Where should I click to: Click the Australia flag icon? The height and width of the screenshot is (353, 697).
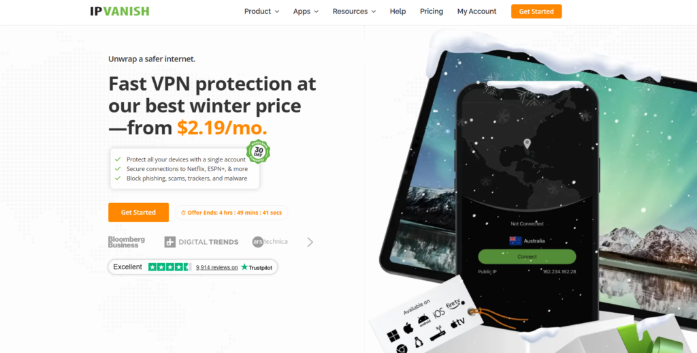515,241
